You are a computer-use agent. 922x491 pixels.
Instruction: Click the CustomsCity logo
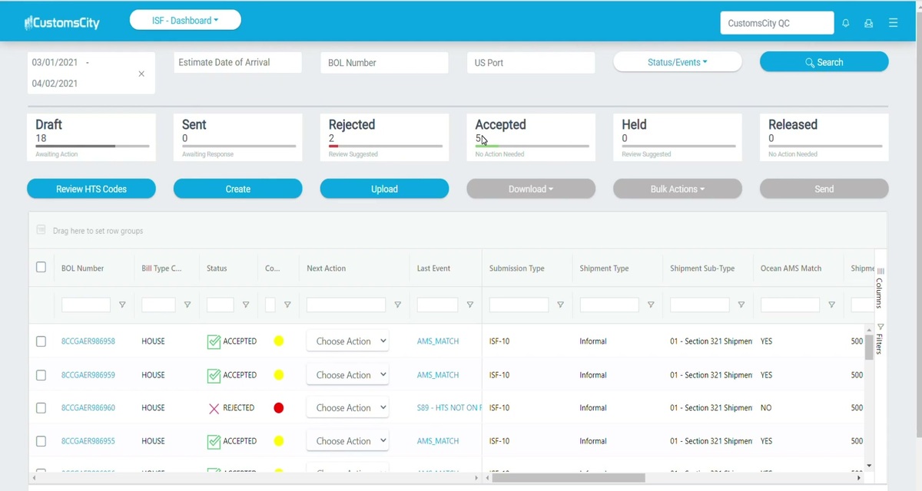[x=62, y=23]
